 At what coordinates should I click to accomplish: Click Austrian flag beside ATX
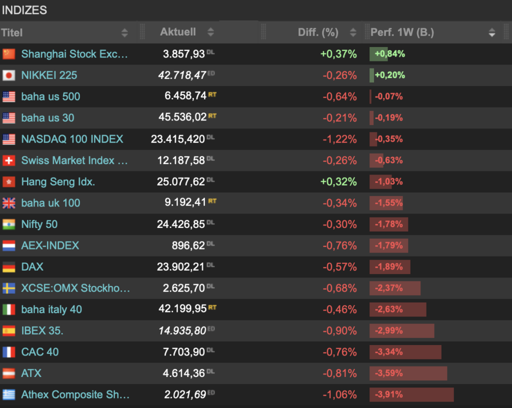[x=9, y=373]
